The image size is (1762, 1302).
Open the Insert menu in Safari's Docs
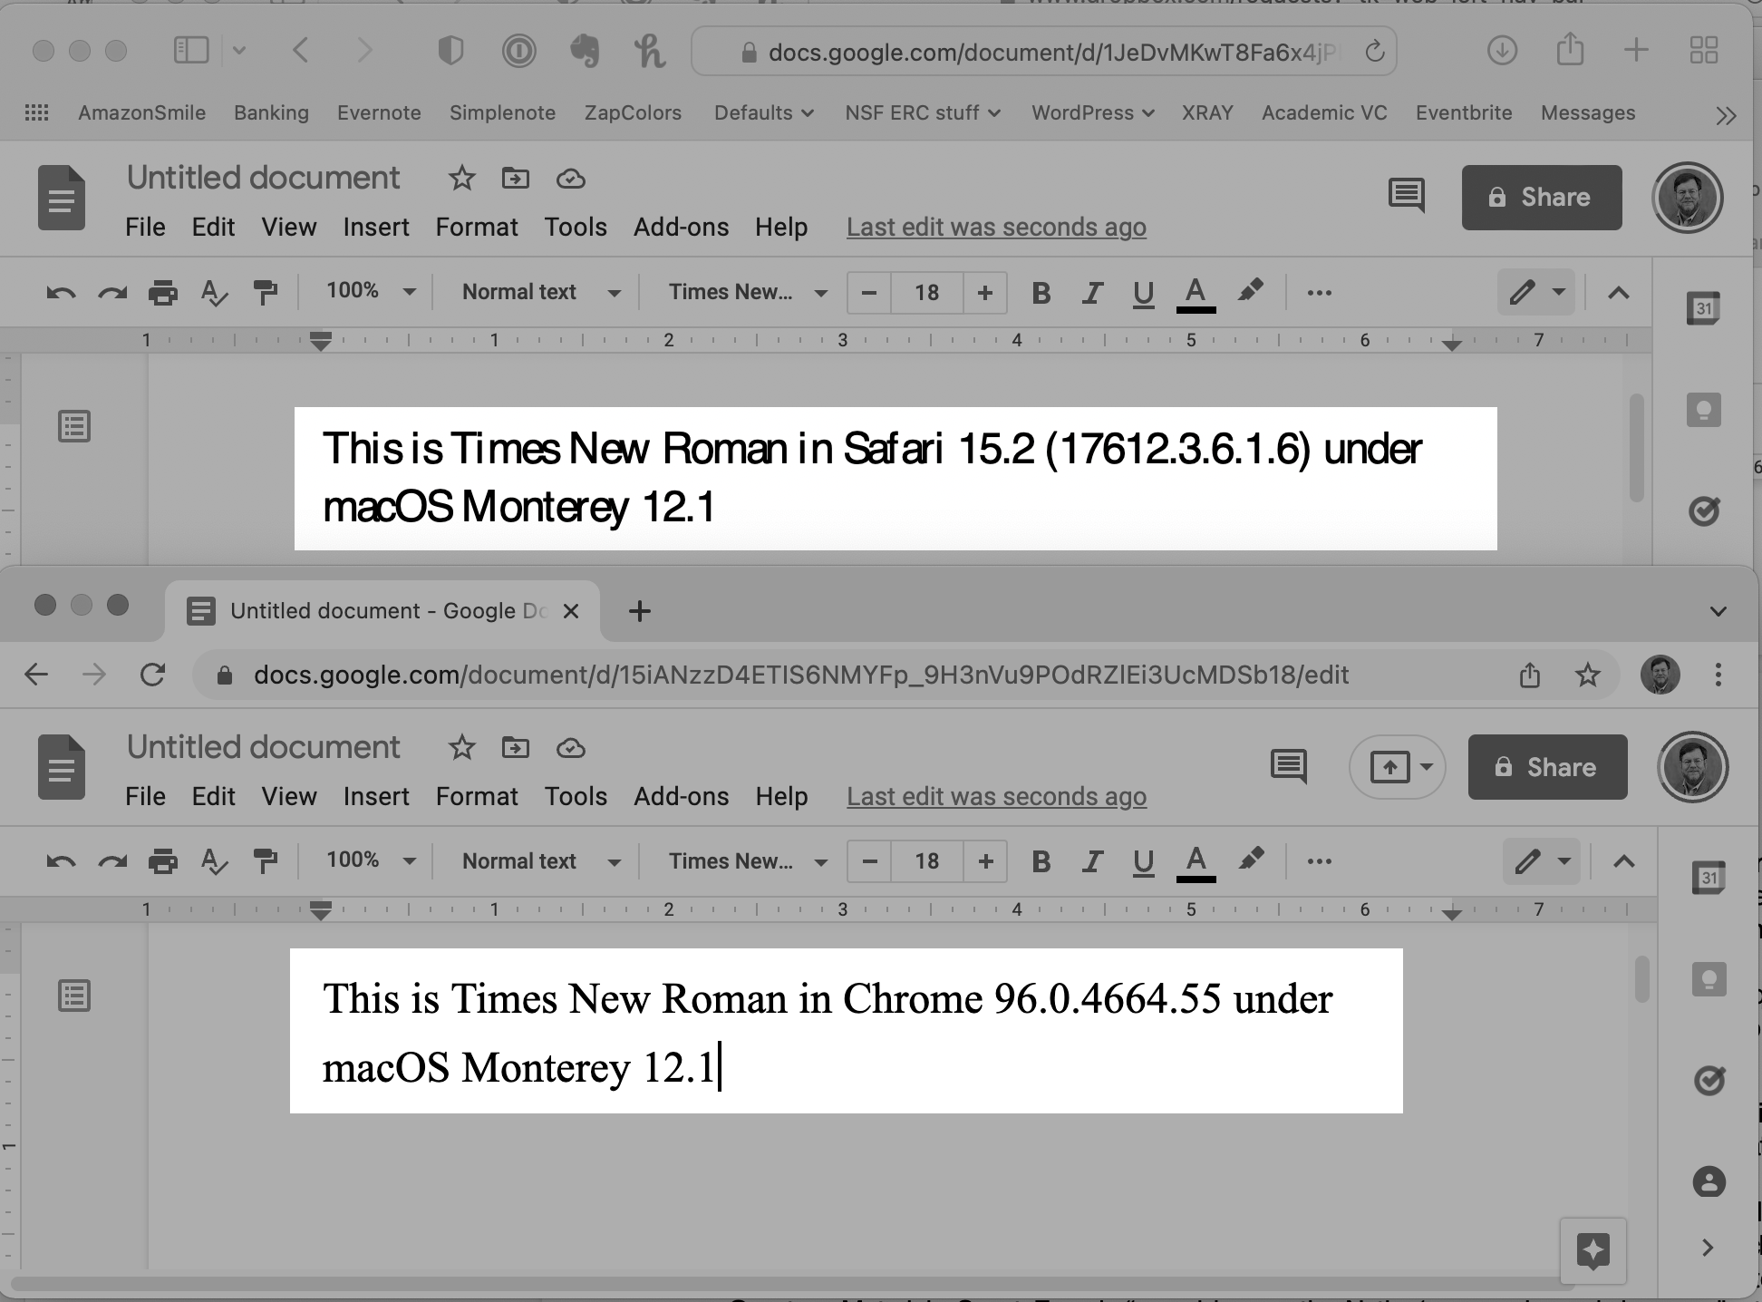(375, 227)
